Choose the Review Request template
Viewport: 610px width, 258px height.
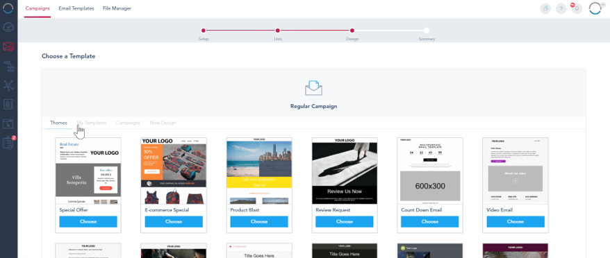click(345, 221)
